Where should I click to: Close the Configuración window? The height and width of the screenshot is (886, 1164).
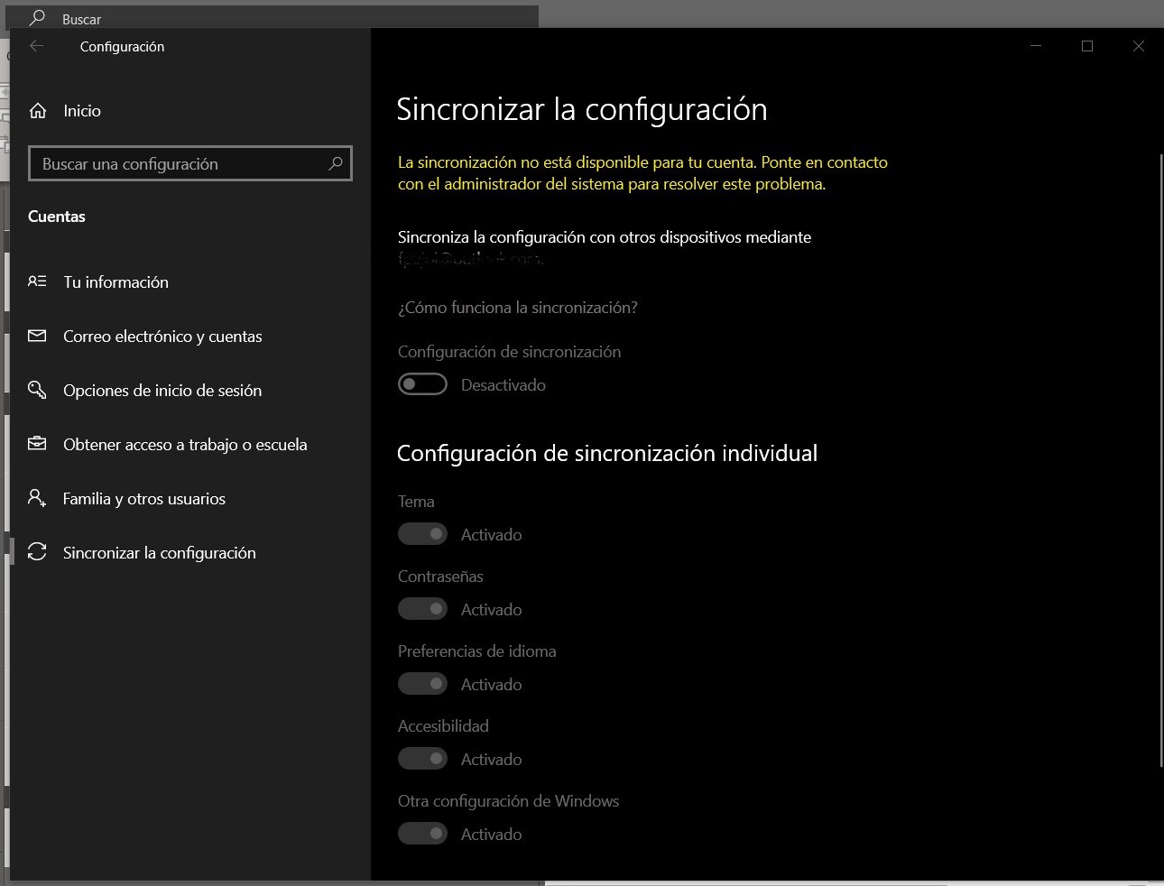pyautogui.click(x=1139, y=46)
